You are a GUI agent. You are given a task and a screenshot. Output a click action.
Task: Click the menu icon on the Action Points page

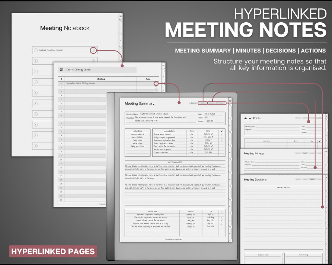[x=326, y=116]
